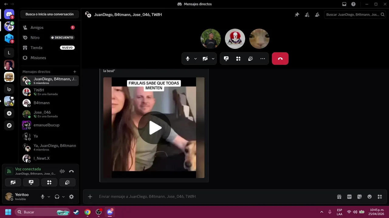Open the Inbox icon in title bar

coord(344,4)
